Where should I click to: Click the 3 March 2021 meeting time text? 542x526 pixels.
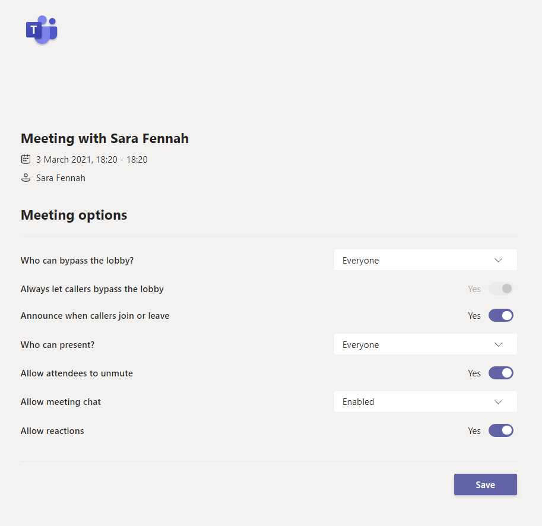(x=91, y=159)
